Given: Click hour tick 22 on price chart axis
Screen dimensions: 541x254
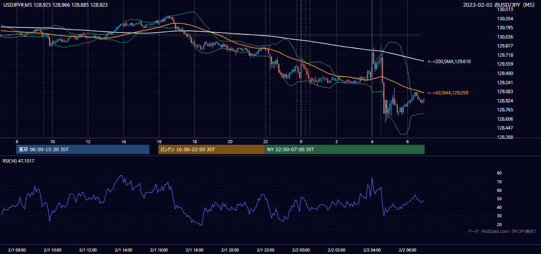Looking at the screenshot, I should 265,141.
